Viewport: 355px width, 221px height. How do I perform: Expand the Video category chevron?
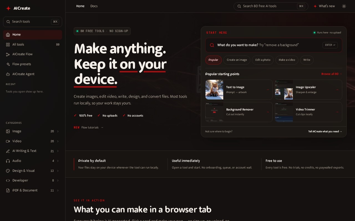[x=58, y=141]
